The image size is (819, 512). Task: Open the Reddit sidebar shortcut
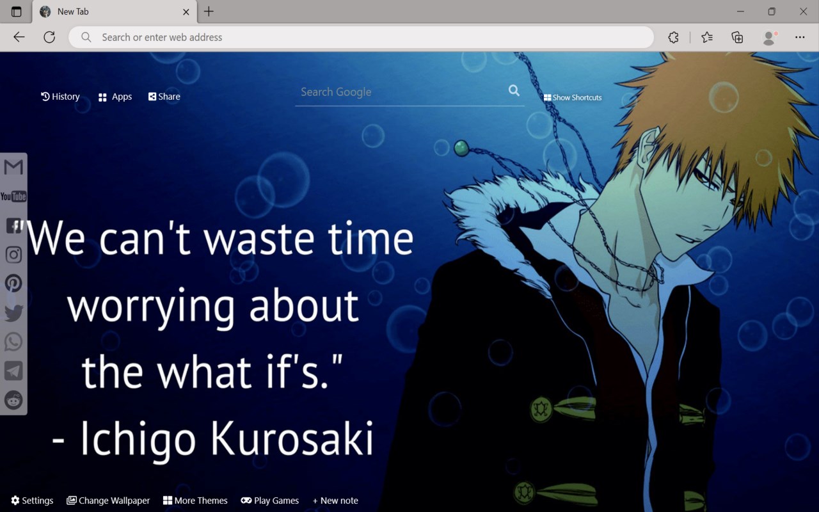pos(13,400)
